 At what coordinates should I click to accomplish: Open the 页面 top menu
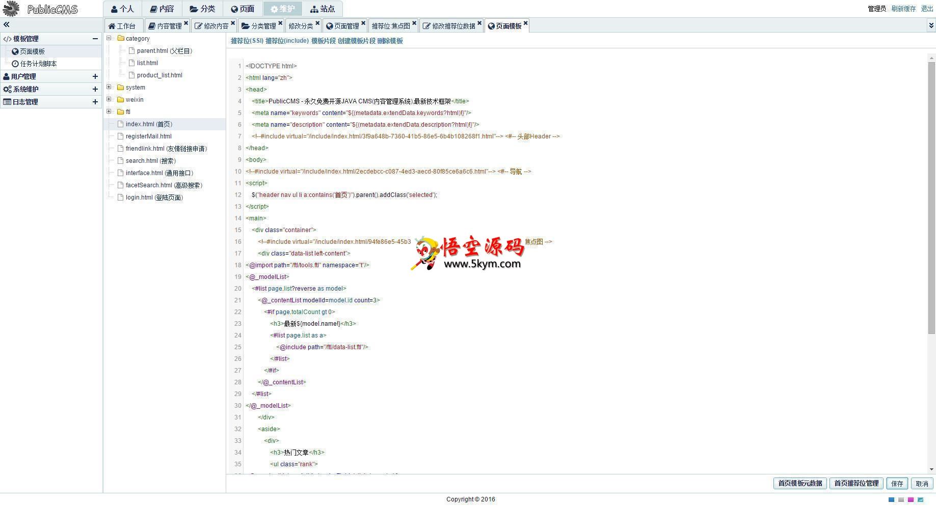[243, 9]
